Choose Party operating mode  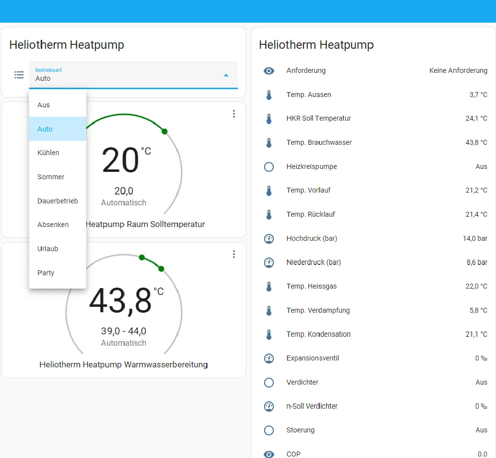(58, 273)
